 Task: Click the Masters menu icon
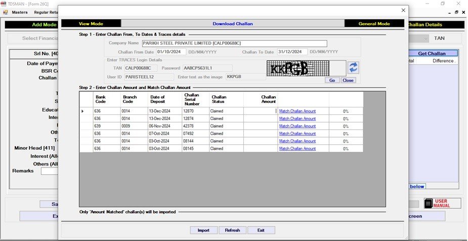click(x=6, y=12)
